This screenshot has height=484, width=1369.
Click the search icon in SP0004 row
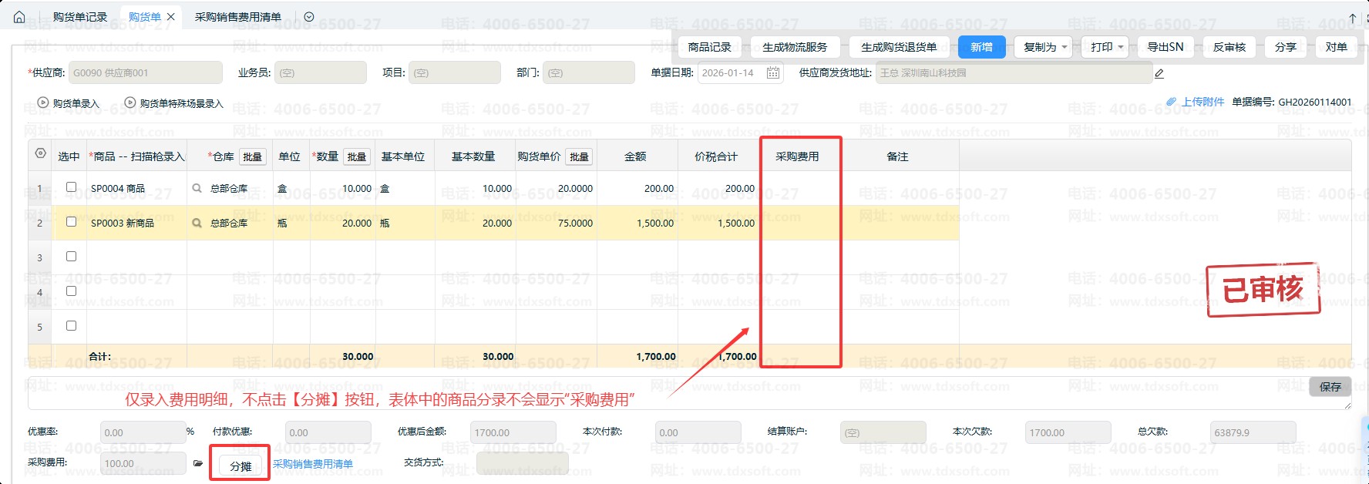197,188
